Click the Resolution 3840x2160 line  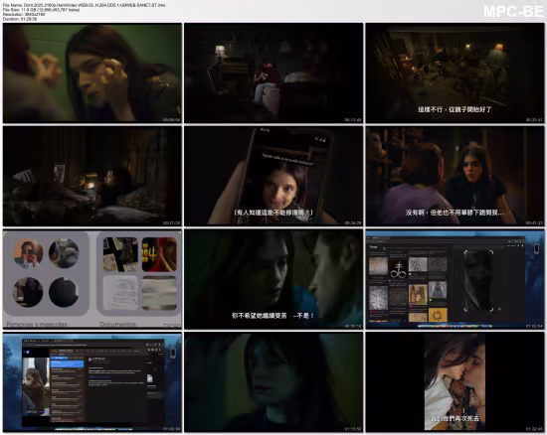(24, 14)
